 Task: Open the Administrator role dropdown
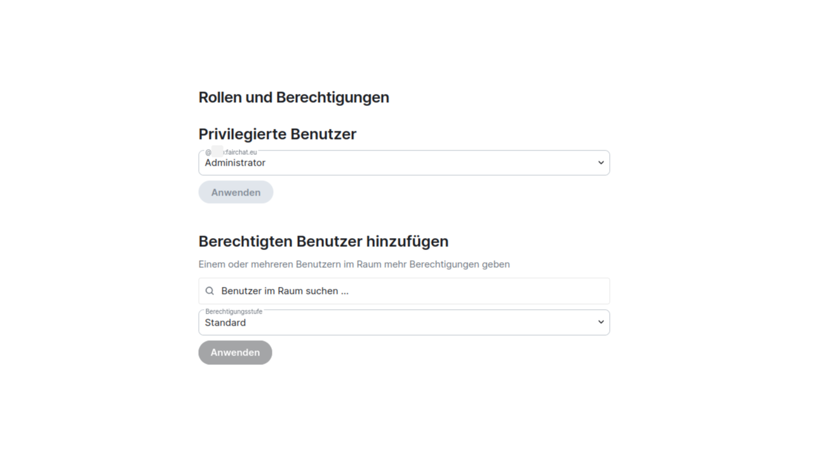[x=404, y=162]
